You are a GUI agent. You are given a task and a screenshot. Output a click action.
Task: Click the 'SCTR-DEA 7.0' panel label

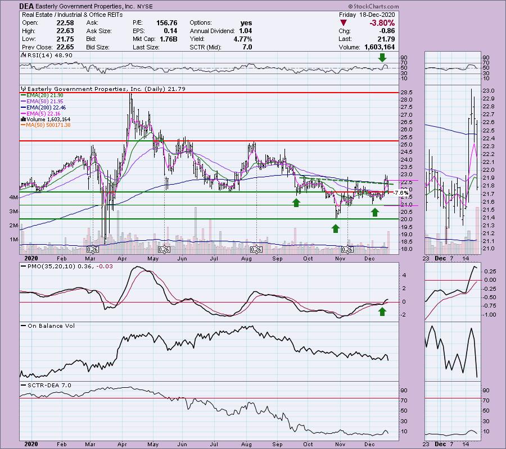49,385
